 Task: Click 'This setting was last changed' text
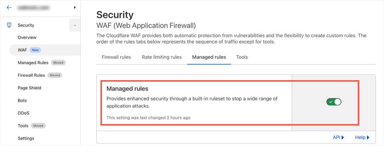[148, 117]
